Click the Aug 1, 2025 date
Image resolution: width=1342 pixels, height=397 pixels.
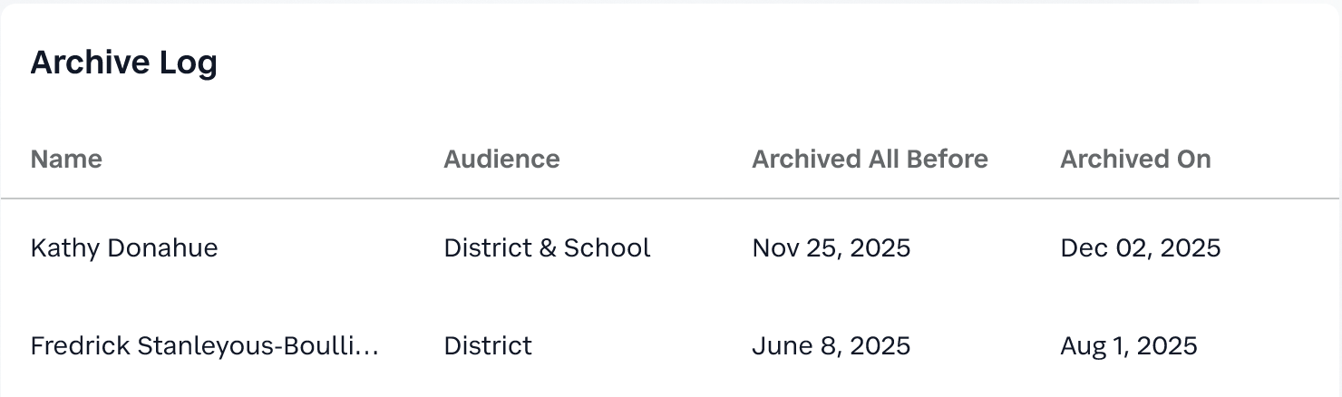pyautogui.click(x=1128, y=345)
